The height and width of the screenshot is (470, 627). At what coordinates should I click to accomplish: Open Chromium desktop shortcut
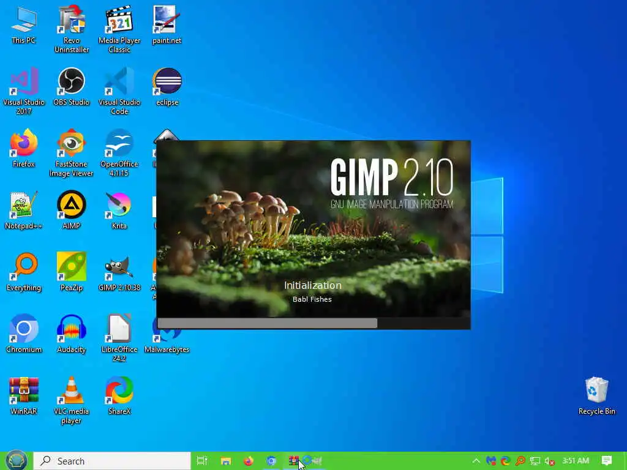point(24,334)
